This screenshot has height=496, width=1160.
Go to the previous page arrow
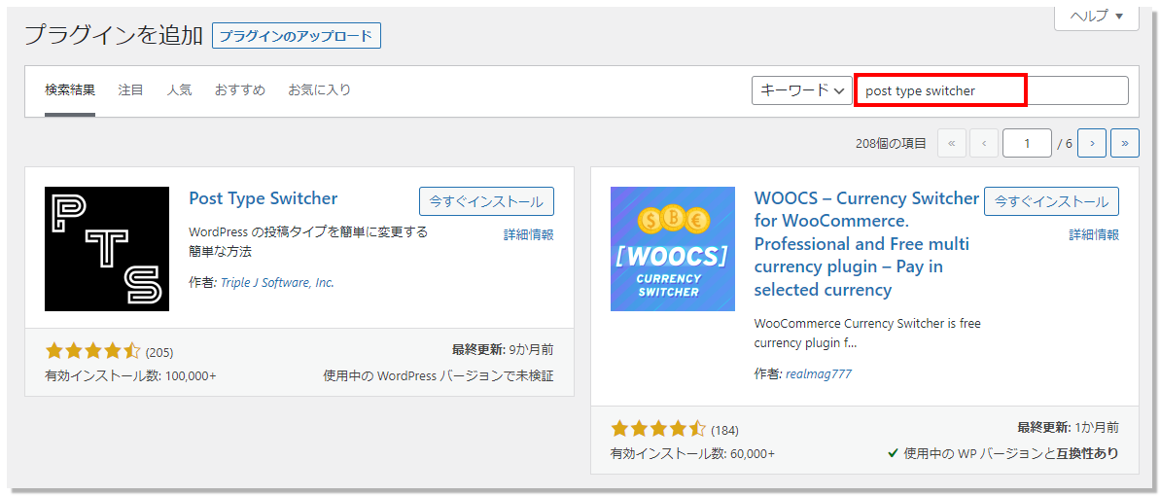984,144
